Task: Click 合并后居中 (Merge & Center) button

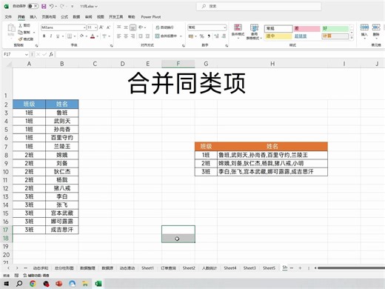Action: tap(166, 36)
